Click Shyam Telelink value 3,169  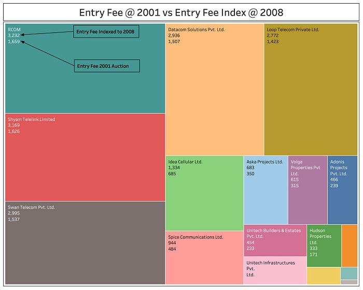click(x=14, y=125)
